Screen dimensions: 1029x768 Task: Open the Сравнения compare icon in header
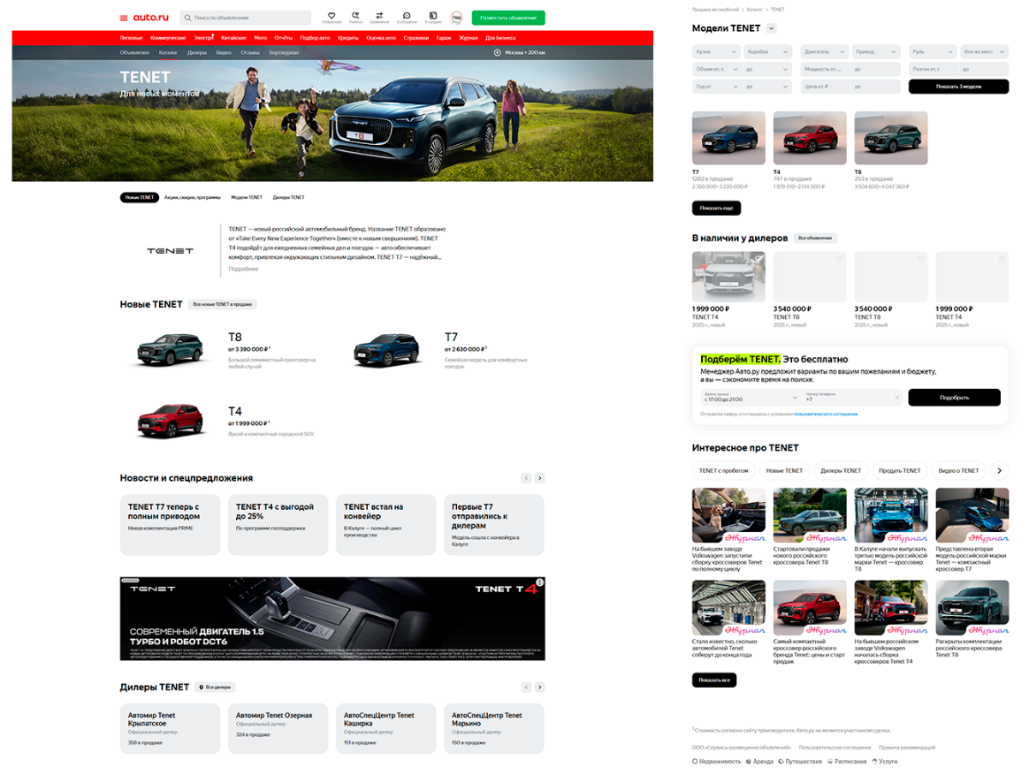[x=378, y=17]
